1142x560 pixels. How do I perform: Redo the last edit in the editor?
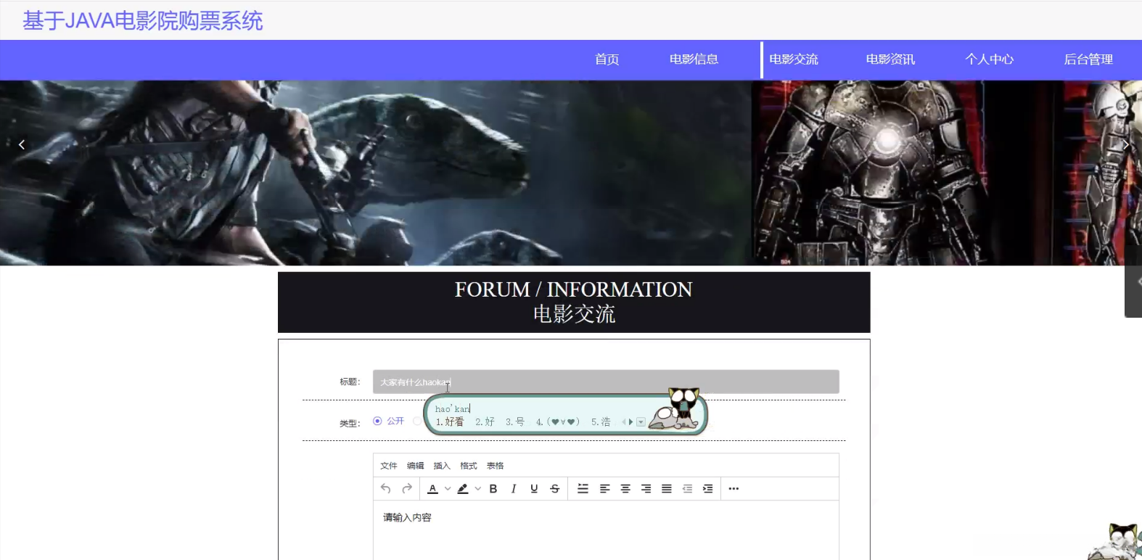407,489
